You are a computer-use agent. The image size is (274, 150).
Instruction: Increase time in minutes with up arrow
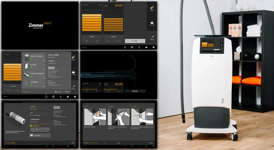click(x=119, y=41)
